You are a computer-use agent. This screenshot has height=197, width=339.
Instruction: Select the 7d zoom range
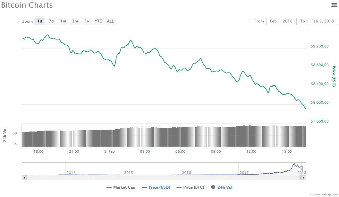51,21
